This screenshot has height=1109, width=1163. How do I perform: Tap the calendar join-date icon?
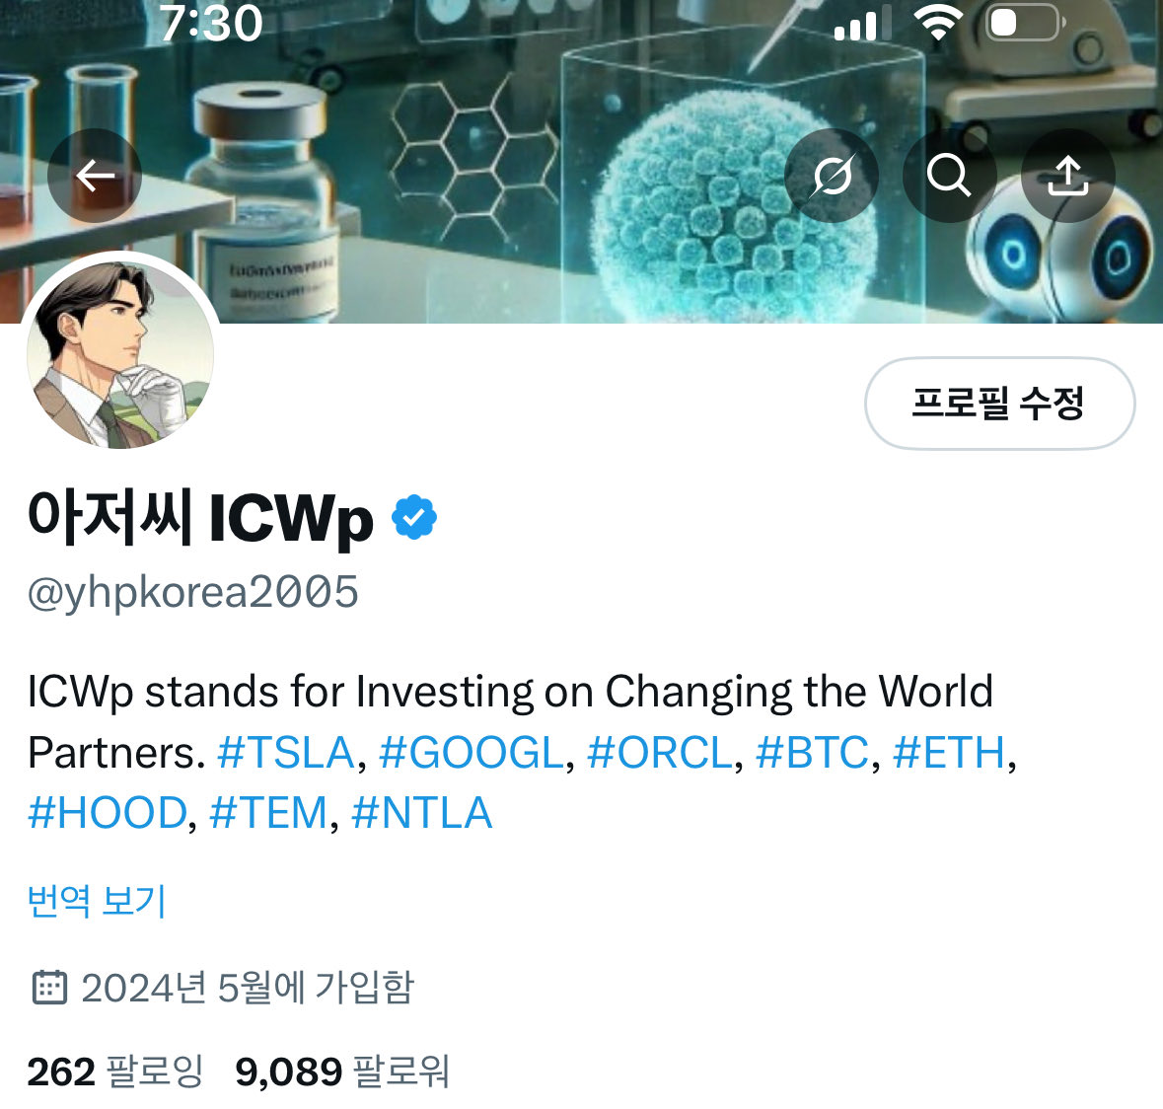(49, 988)
